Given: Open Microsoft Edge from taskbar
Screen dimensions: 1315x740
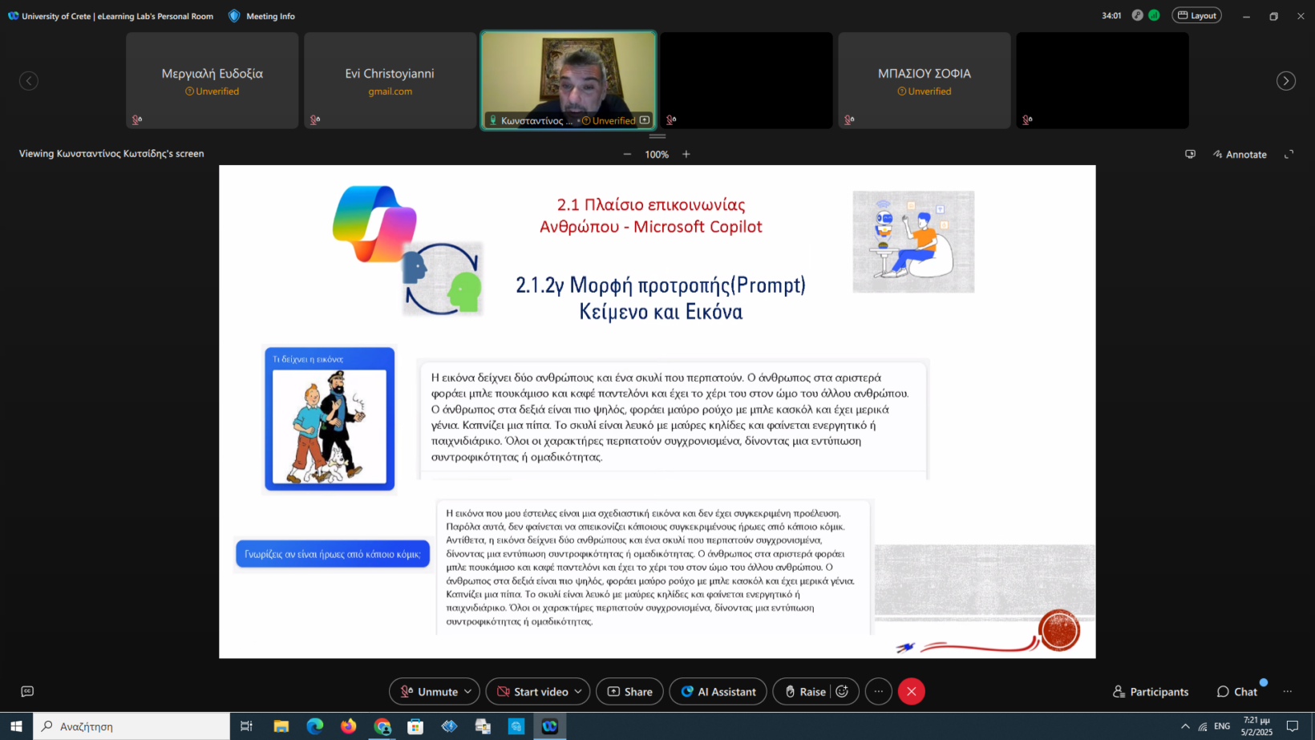Looking at the screenshot, I should pyautogui.click(x=315, y=726).
